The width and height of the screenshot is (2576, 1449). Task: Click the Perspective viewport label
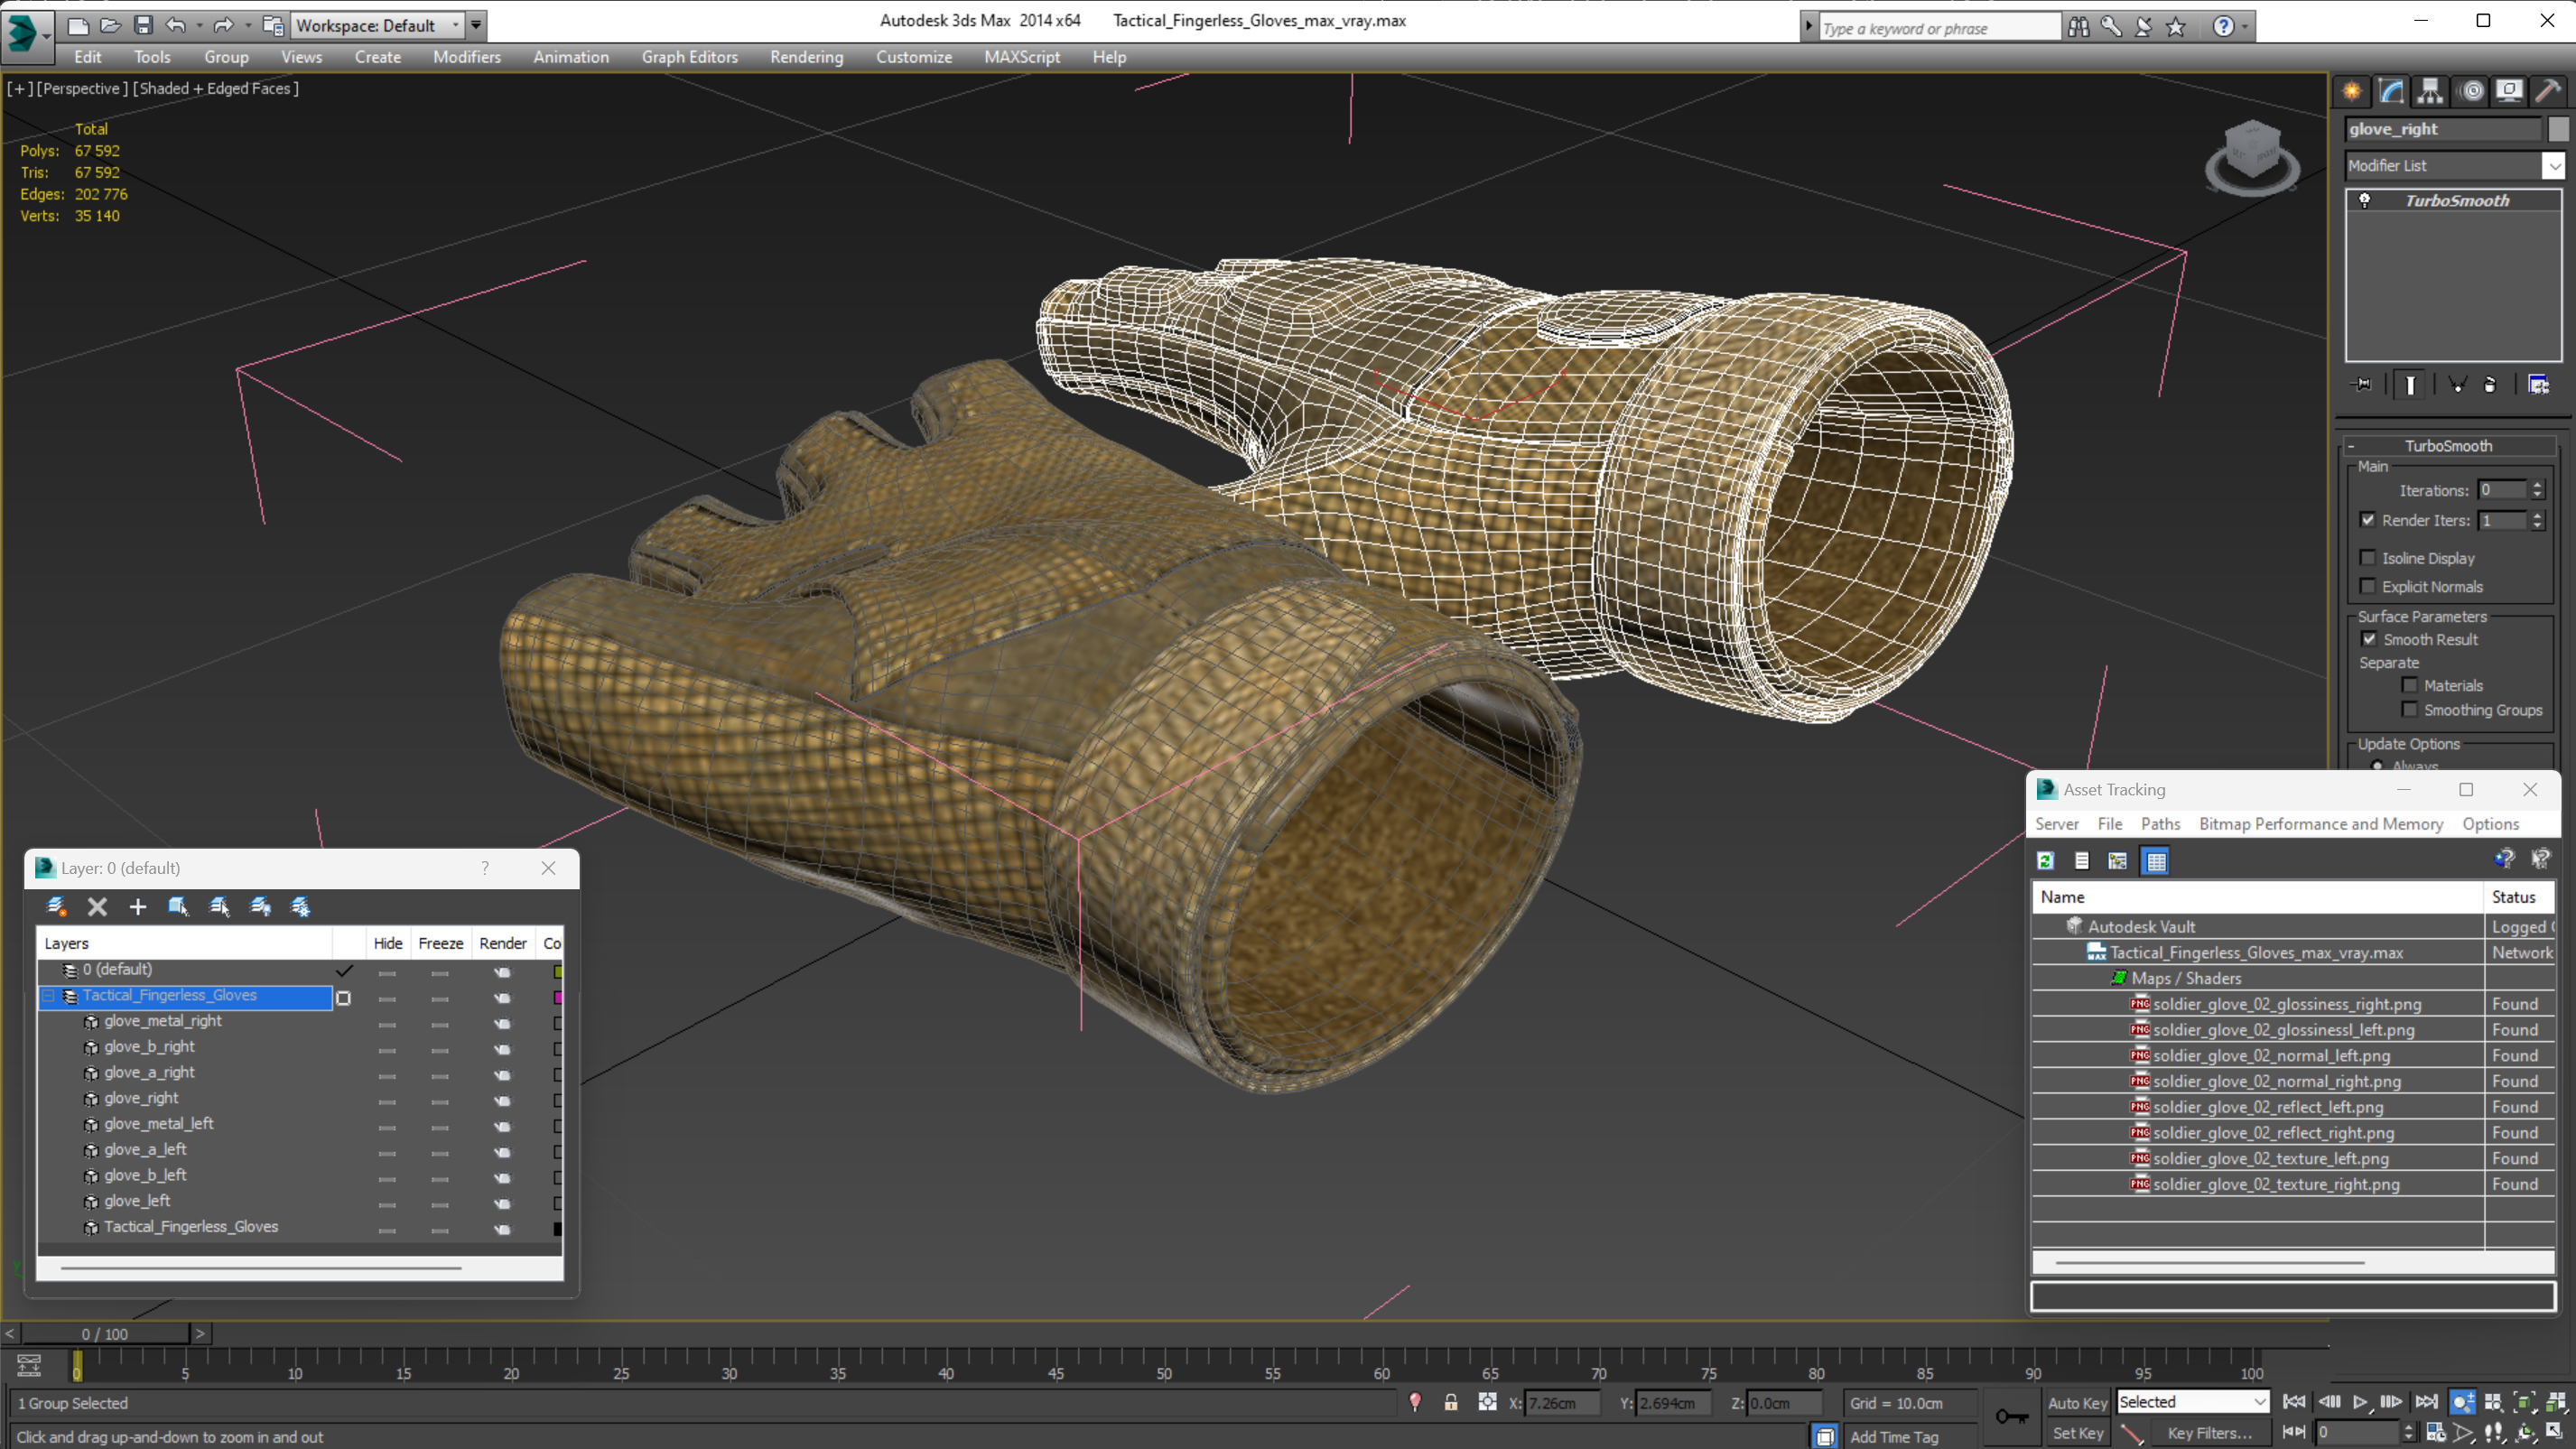click(x=82, y=88)
